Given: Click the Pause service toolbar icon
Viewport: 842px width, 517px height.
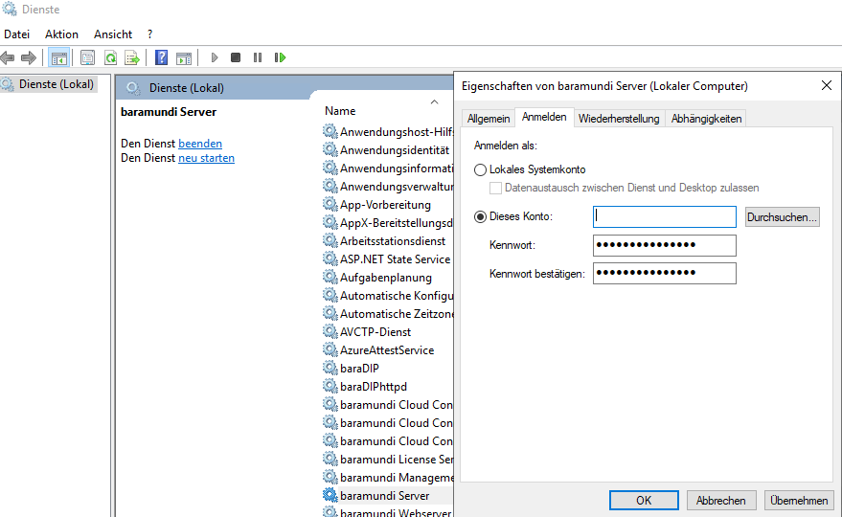Looking at the screenshot, I should 258,58.
